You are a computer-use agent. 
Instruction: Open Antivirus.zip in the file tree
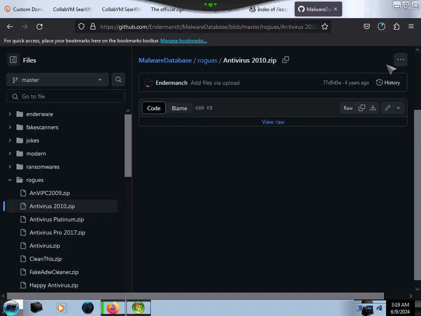pyautogui.click(x=44, y=246)
